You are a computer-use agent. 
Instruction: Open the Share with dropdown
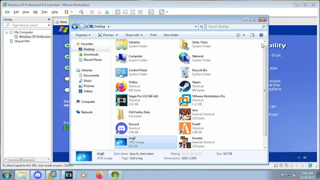coord(134,35)
